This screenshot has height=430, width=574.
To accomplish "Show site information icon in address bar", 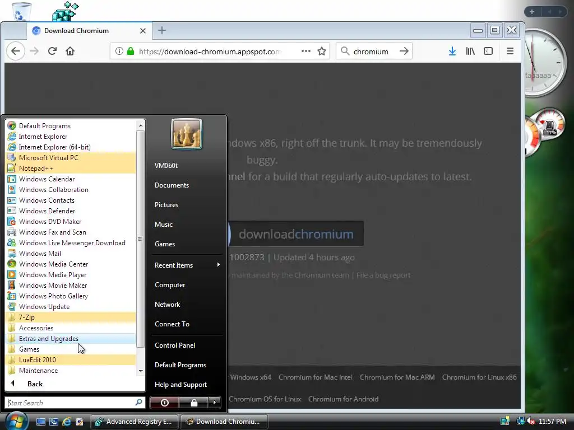I will pos(119,51).
